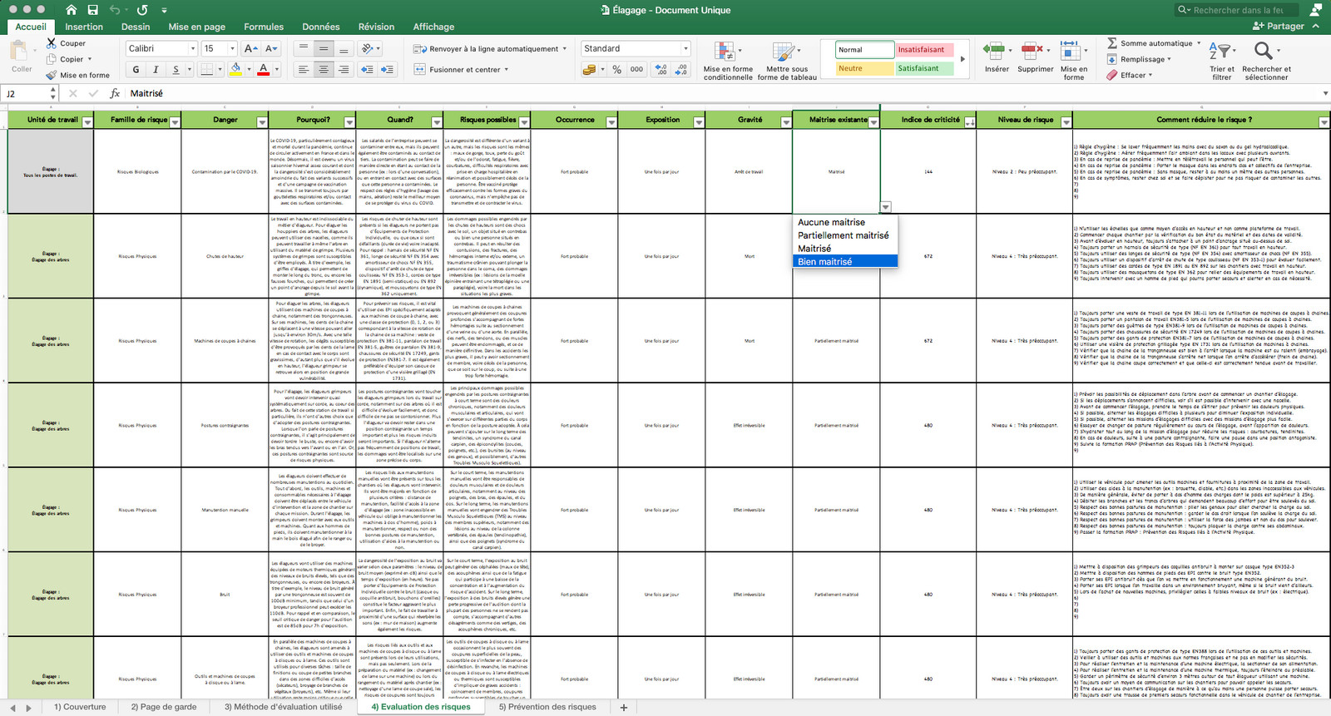Center-align text horizontally
1331x716 pixels.
point(324,70)
